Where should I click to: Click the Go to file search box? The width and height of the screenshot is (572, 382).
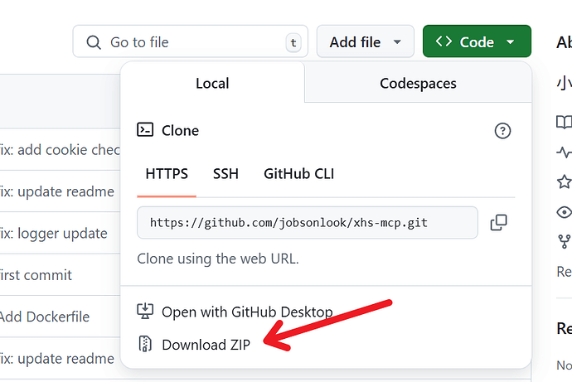click(190, 41)
